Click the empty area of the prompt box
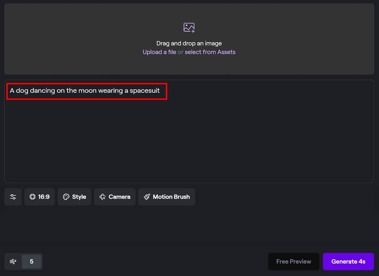Viewport: 379px width, 276px height. 189,144
